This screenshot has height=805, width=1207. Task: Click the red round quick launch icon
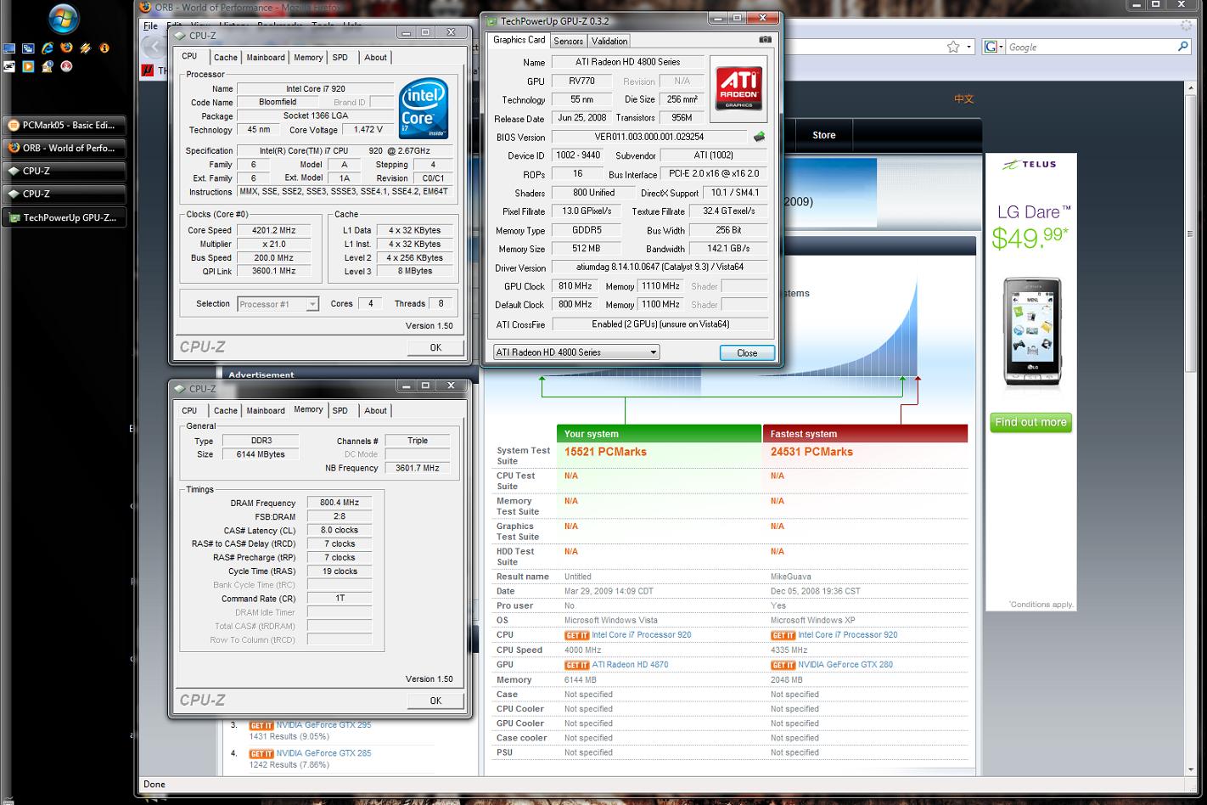point(66,66)
